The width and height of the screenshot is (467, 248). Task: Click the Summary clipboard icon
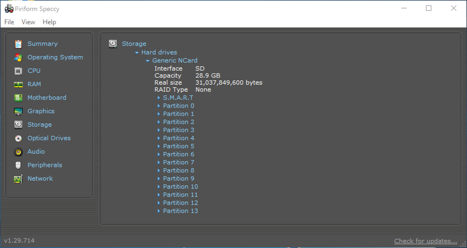click(x=18, y=44)
